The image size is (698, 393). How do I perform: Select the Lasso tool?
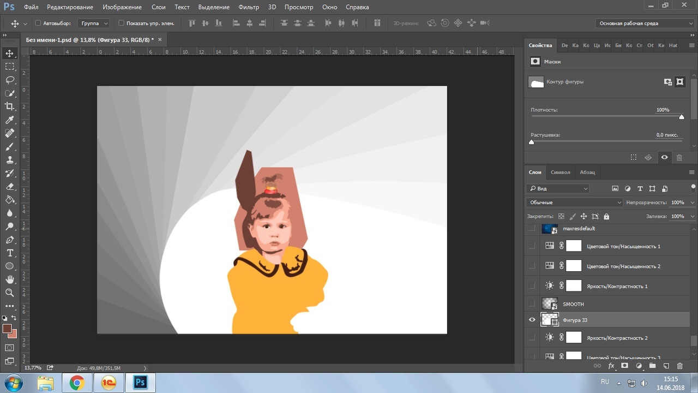point(10,80)
